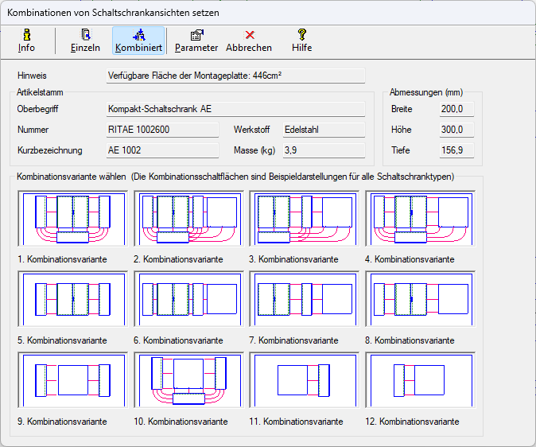The width and height of the screenshot is (536, 447).
Task: Select the 9. Kombinationsvariante option
Action: pyautogui.click(x=72, y=381)
